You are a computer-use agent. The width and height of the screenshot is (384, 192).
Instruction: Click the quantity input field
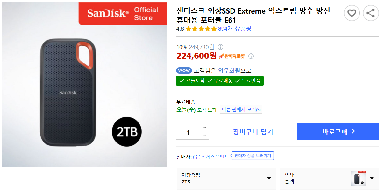(188, 132)
